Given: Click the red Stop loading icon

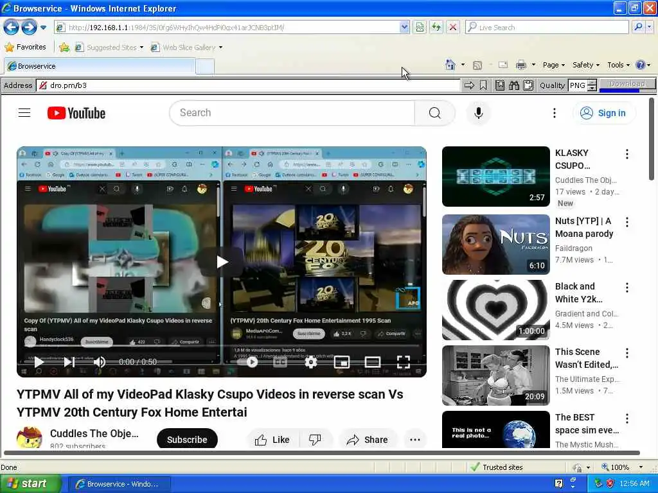Looking at the screenshot, I should click(x=453, y=27).
